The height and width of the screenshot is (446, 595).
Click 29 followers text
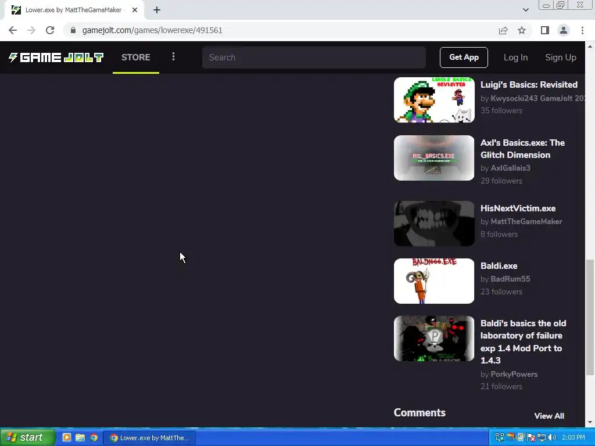tap(501, 181)
